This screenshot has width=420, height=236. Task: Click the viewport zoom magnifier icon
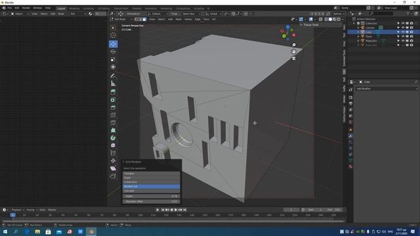coord(294,45)
